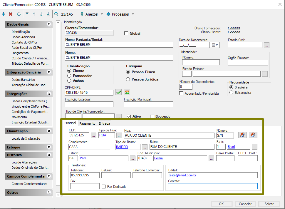
Task: Collapse Histórico section
Action: (49, 155)
